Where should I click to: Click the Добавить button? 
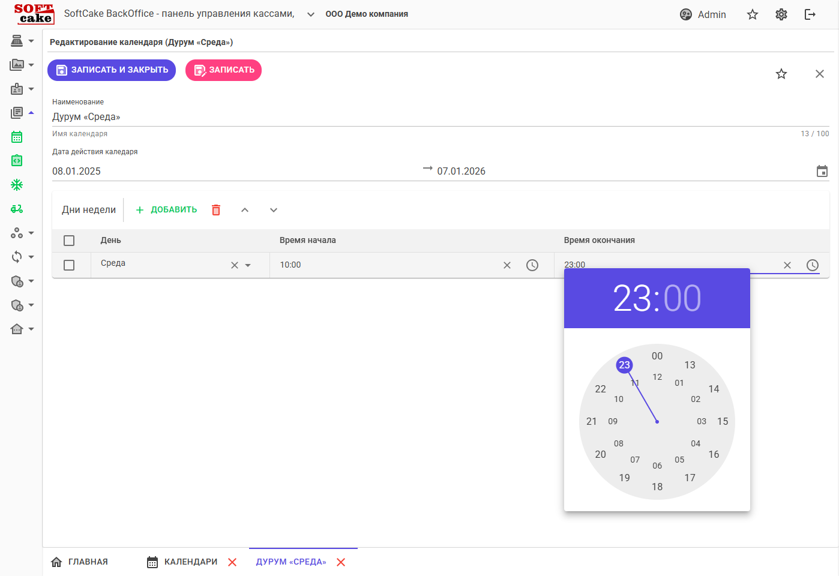click(x=166, y=210)
